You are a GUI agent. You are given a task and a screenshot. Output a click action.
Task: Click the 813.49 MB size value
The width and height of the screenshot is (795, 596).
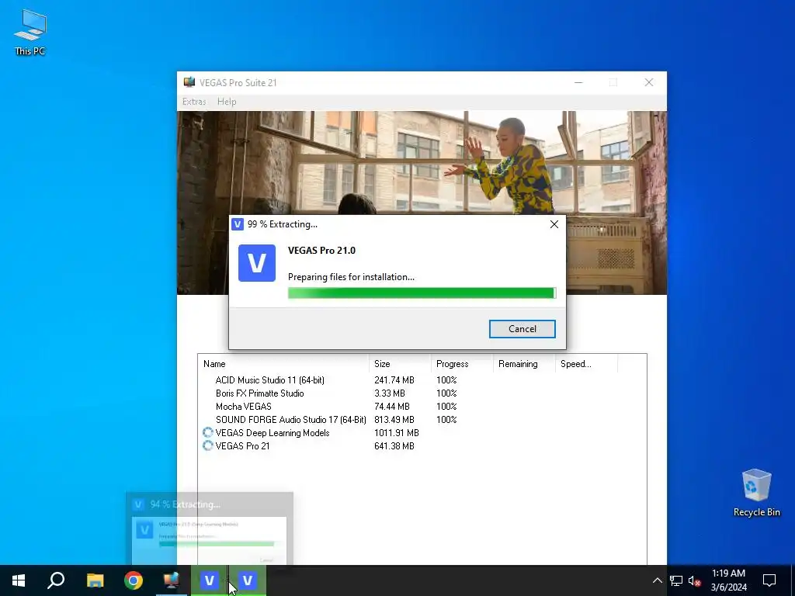pos(394,420)
